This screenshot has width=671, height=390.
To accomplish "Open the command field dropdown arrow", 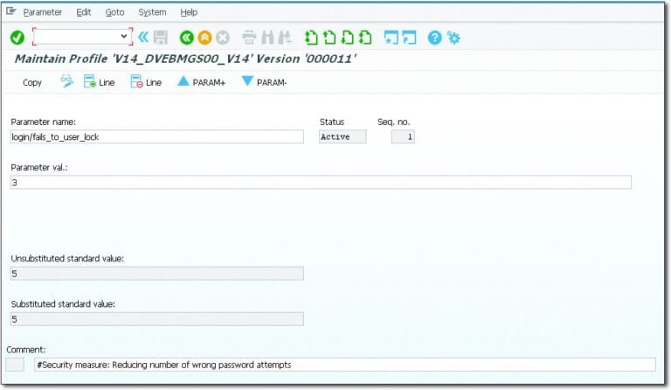I will point(124,37).
